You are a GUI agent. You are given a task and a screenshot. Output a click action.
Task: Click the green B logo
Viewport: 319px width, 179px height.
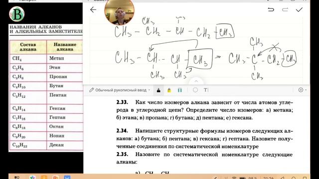click(x=16, y=14)
